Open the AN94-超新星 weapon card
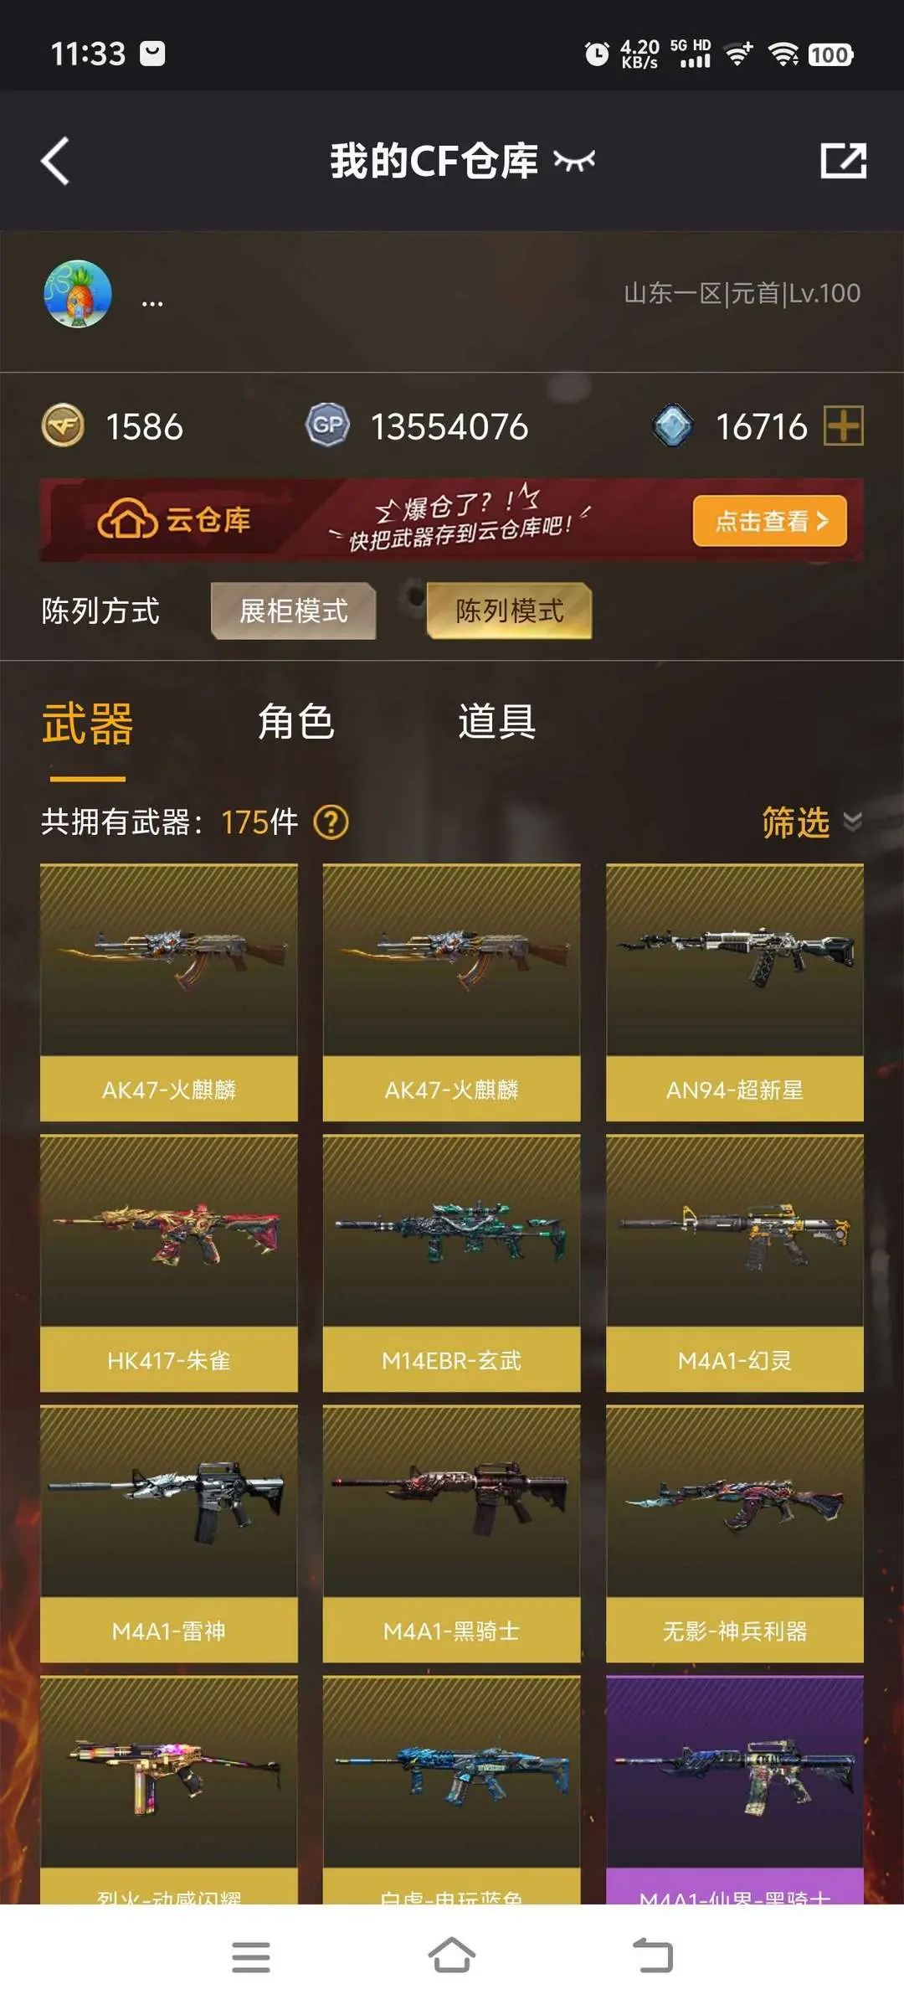 (x=735, y=992)
